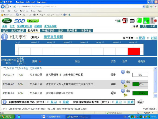Switch to the 维修功能 tab
The width and height of the screenshot is (158, 119).
[x=86, y=31]
